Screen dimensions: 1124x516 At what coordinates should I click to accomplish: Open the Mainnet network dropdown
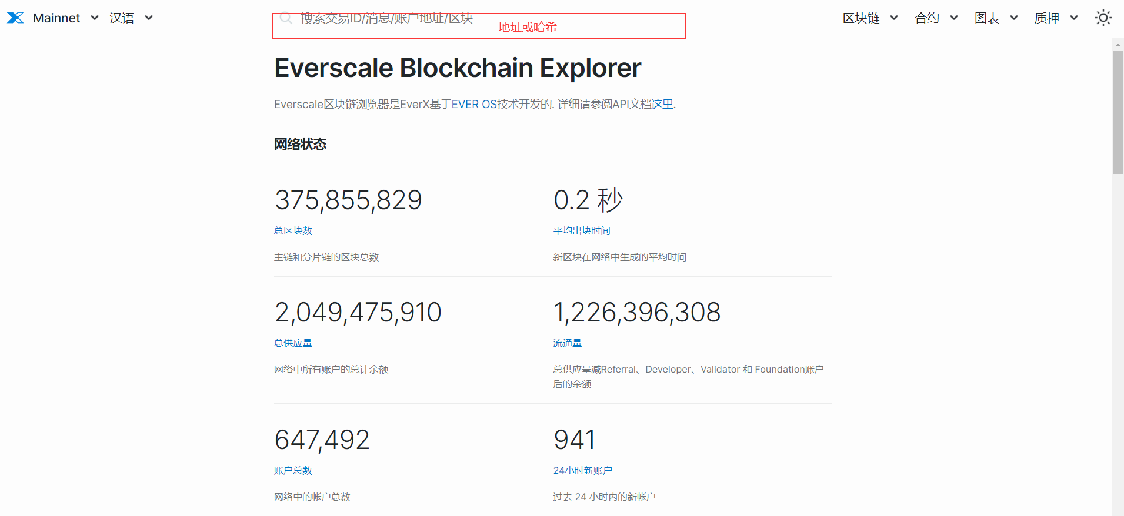tap(65, 18)
